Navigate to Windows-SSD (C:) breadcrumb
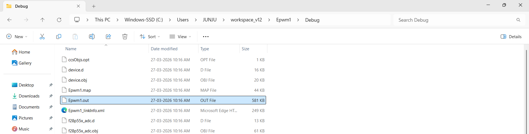 (x=144, y=20)
